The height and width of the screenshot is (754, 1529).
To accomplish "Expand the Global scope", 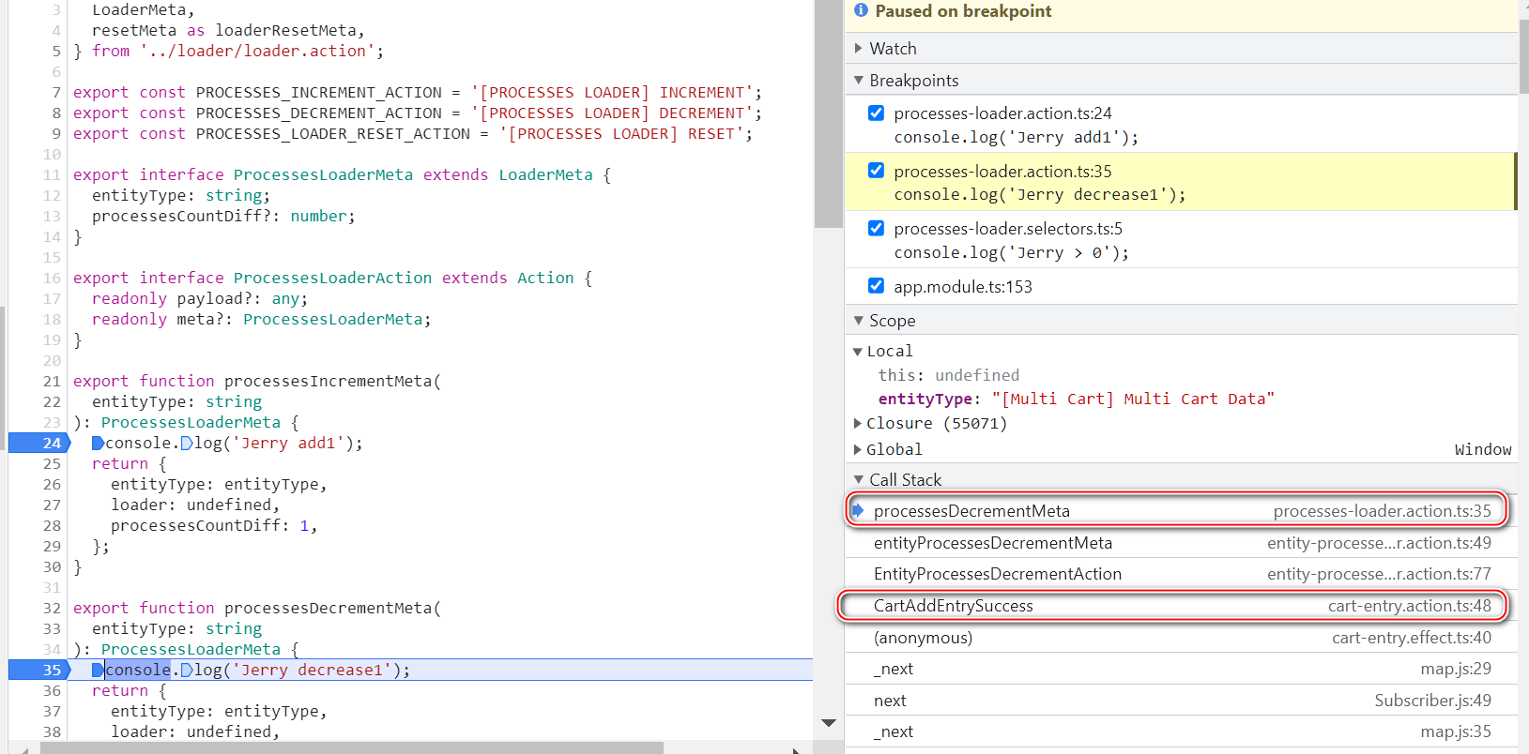I will click(x=857, y=450).
